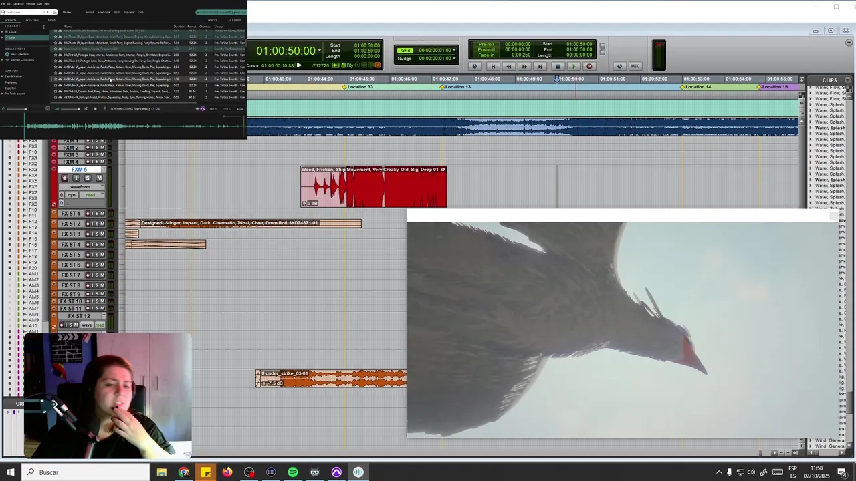Expand the Search history item
The height and width of the screenshot is (481, 856).
tap(2, 77)
